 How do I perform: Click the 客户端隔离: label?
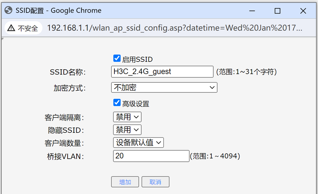pos(64,118)
